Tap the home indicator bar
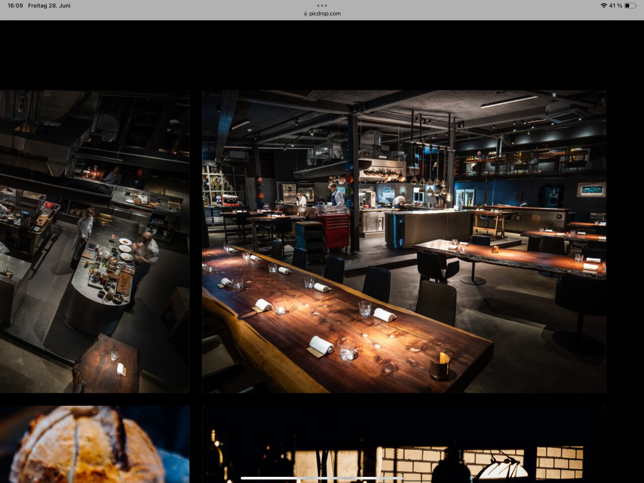The width and height of the screenshot is (644, 483). [322, 478]
